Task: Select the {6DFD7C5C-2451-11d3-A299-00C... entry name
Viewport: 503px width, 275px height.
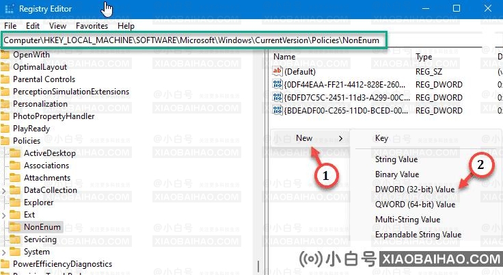Action: (x=346, y=97)
